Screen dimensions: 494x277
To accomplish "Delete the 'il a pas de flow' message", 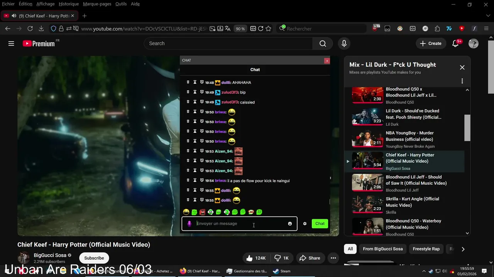I will pyautogui.click(x=188, y=180).
